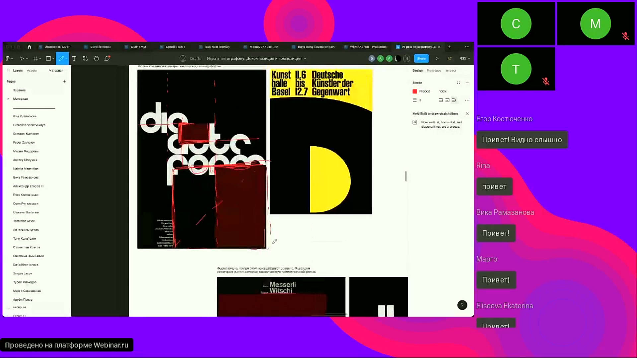
Task: Open the help question mark button
Action: pos(462,305)
